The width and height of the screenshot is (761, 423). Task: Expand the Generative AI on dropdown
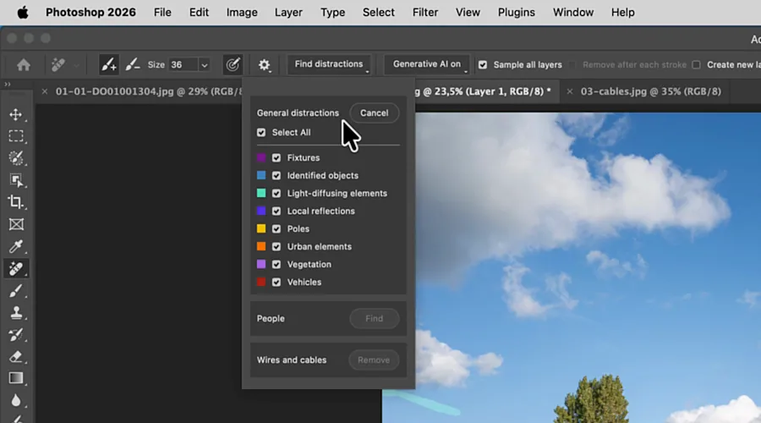click(x=427, y=64)
